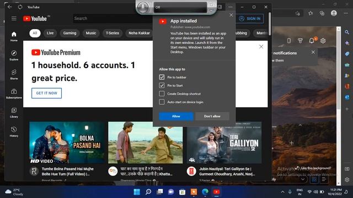This screenshot has height=198, width=353.
Task: Open Shorts in YouTube sidebar
Action: [x=14, y=75]
